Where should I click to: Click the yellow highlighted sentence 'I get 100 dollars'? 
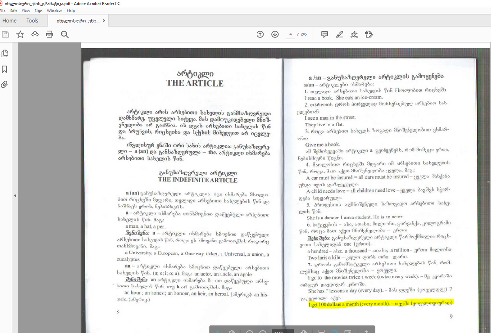click(380, 304)
